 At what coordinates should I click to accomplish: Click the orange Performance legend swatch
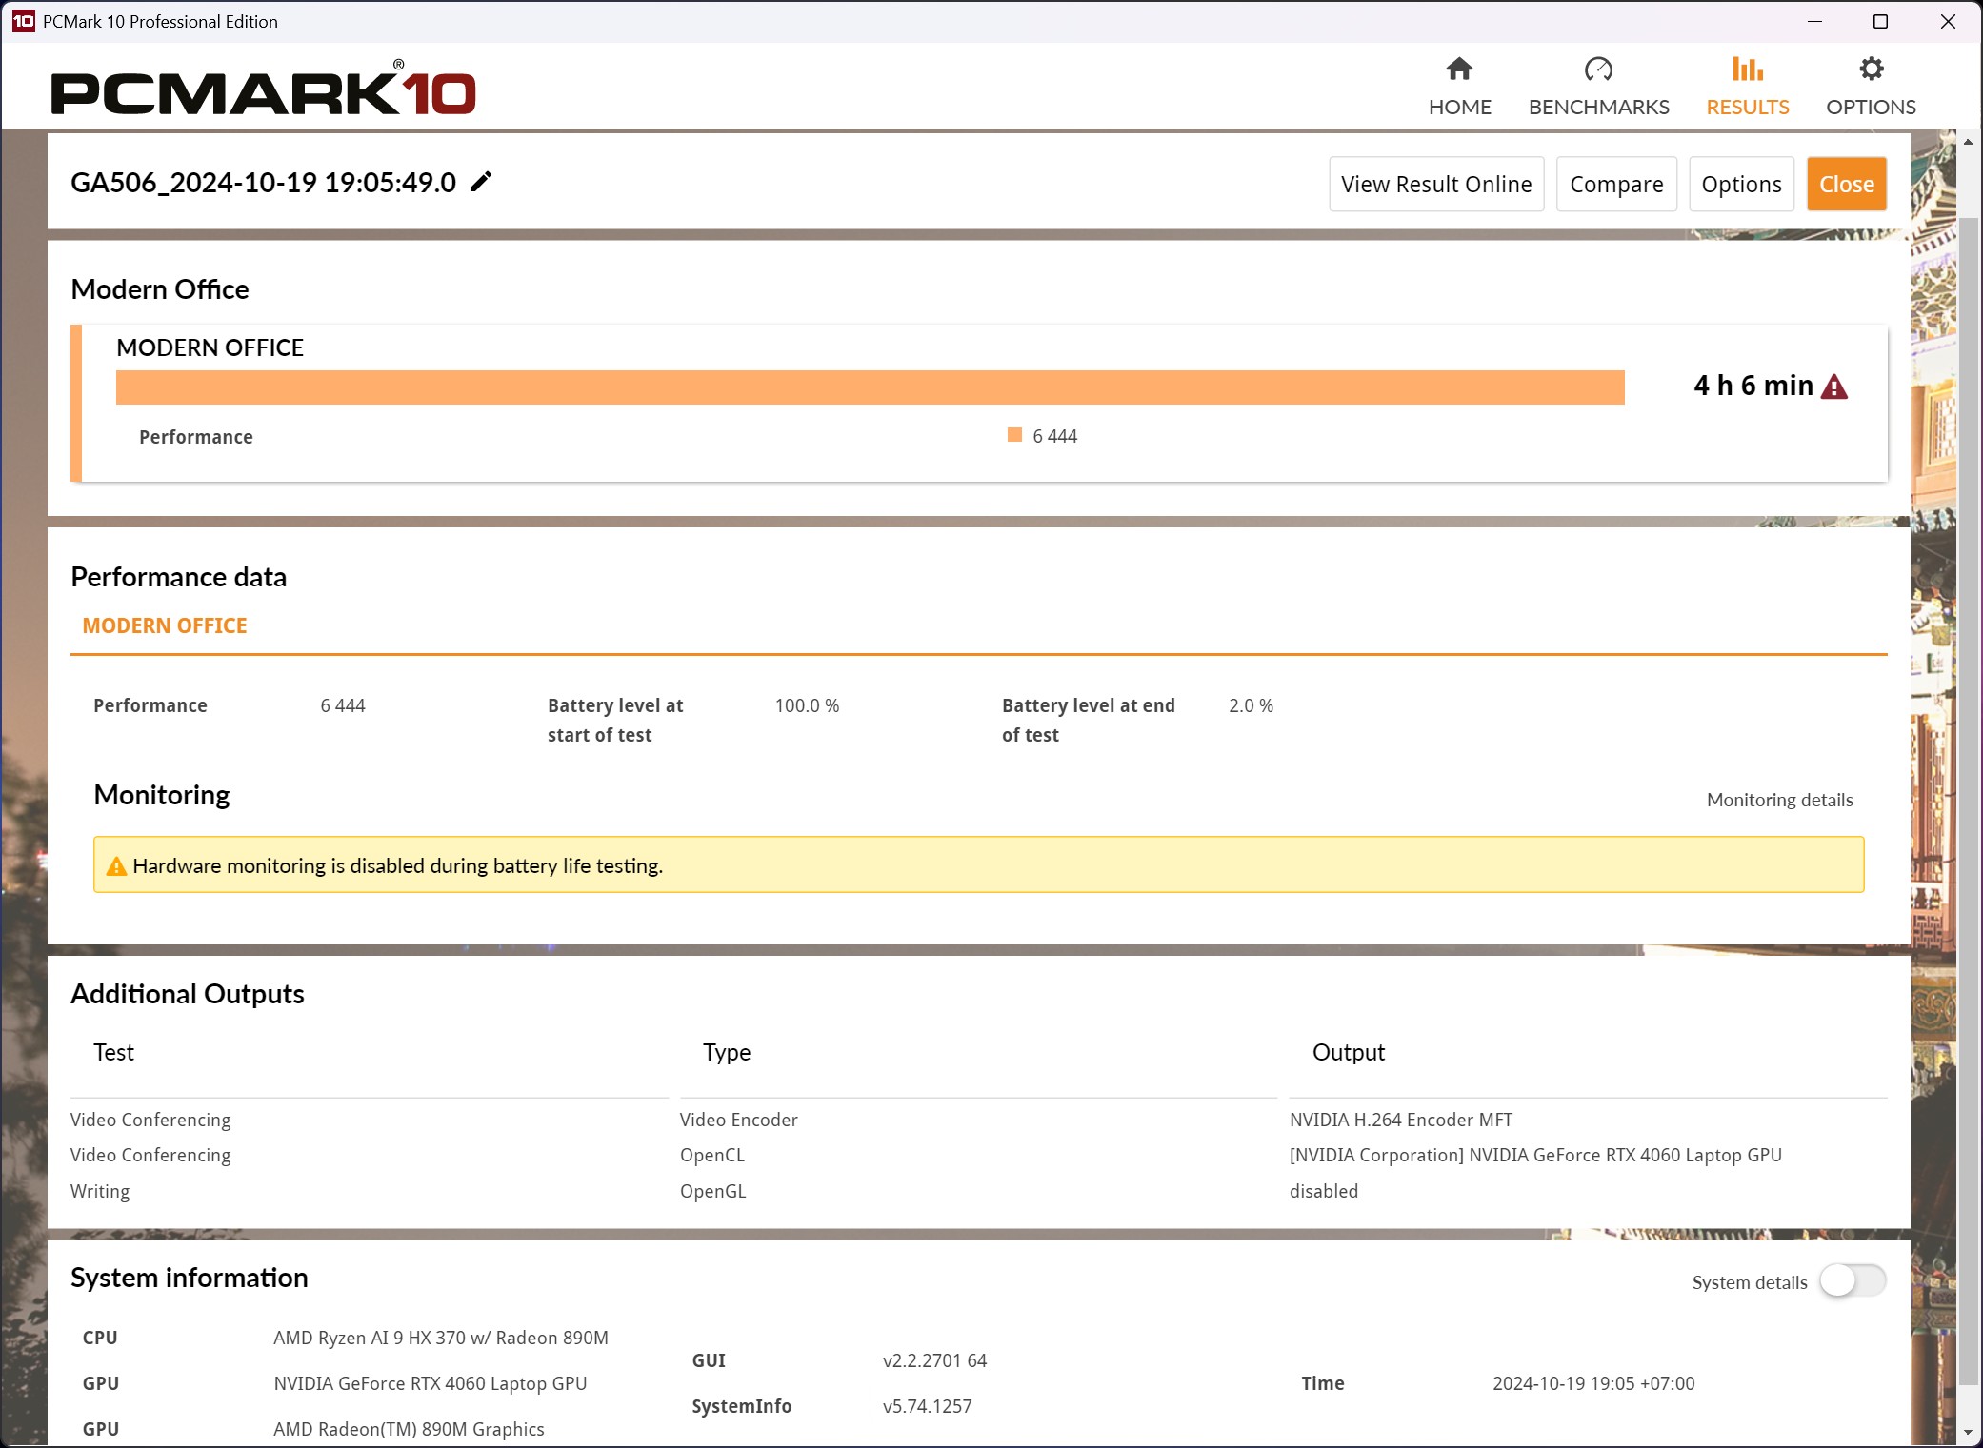(1014, 436)
